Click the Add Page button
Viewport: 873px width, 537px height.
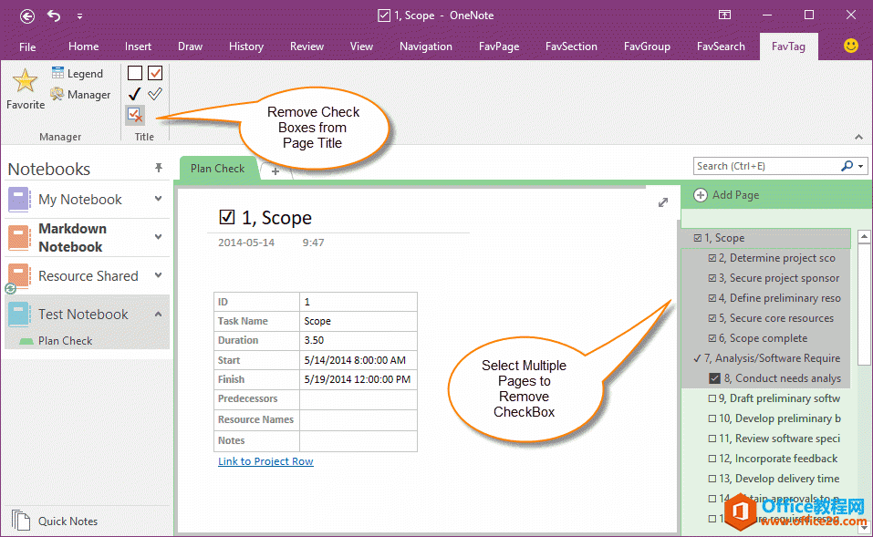(x=735, y=194)
